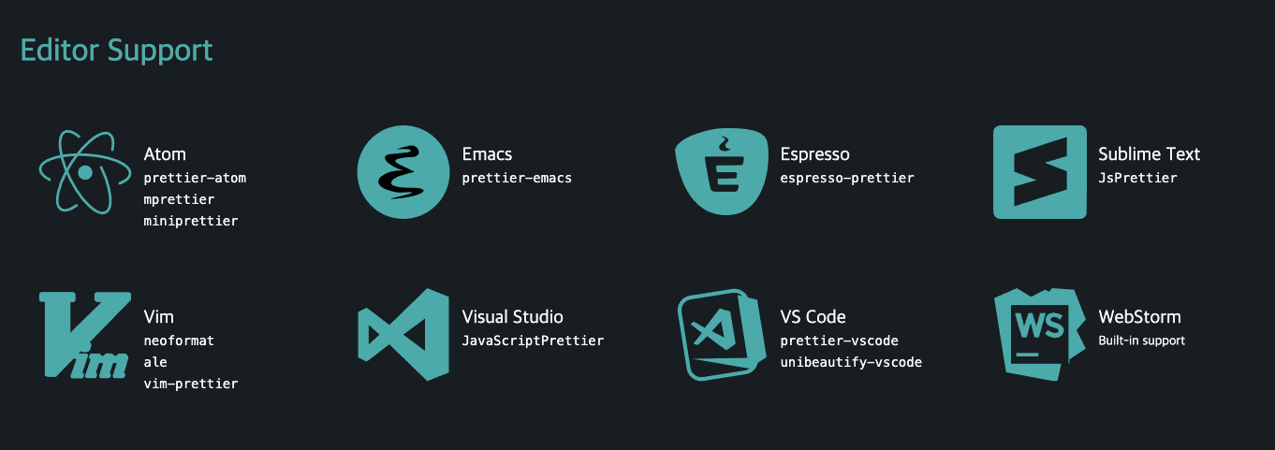This screenshot has width=1275, height=450.
Task: Click the Vim editor name
Action: tap(158, 317)
